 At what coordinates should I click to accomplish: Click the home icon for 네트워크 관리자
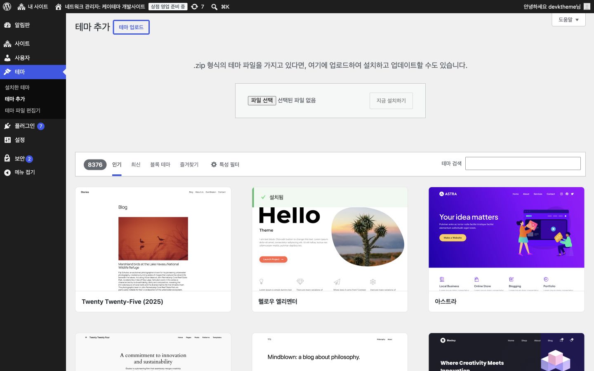coord(59,7)
